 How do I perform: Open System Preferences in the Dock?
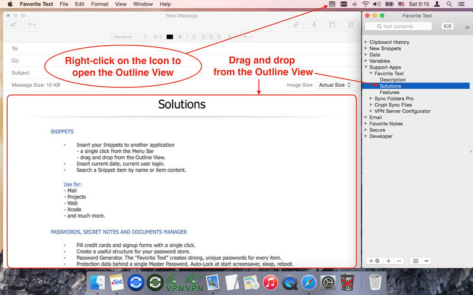[x=328, y=283]
